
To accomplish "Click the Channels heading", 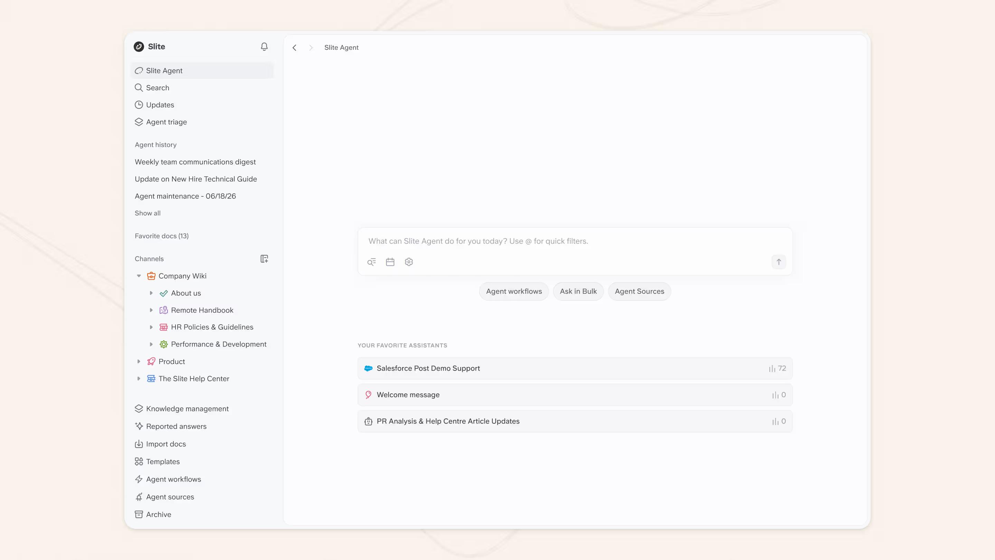I will (149, 259).
